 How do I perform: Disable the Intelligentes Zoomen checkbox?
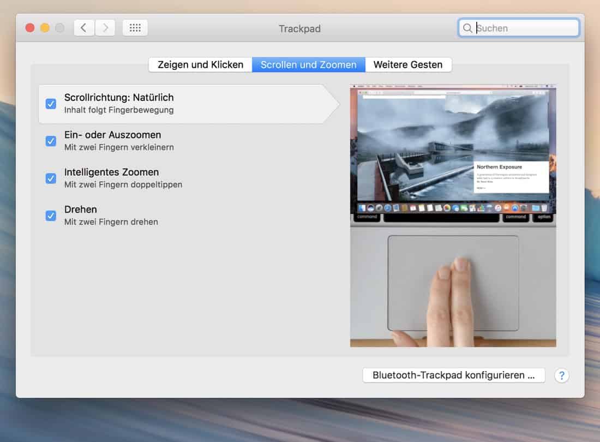coord(51,178)
